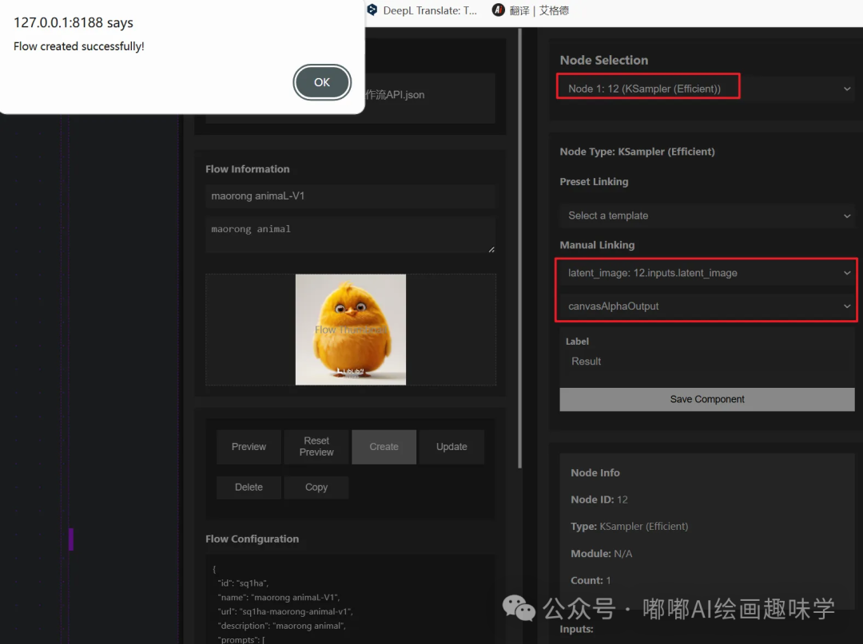Open the DeepL Translate browser tab
Screen dimensions: 863x644
422,10
